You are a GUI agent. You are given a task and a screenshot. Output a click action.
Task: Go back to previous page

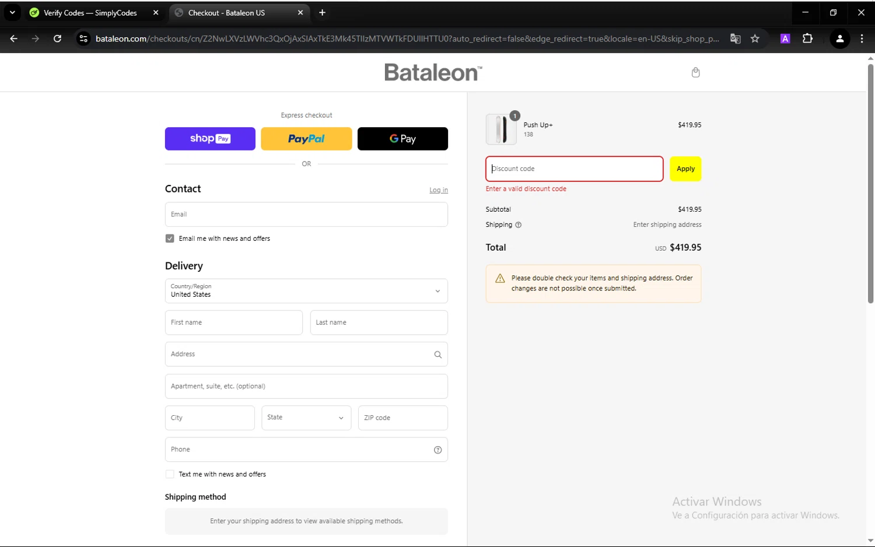(x=14, y=38)
